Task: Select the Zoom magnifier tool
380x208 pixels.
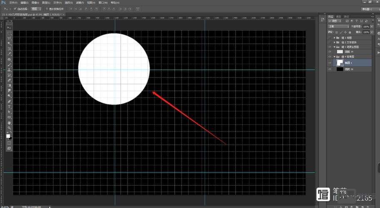Action: (x=9, y=128)
